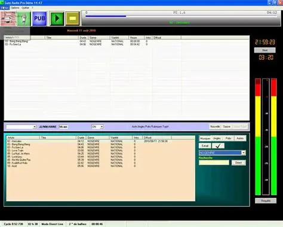This screenshot has height=227, width=283.
Task: Switch to the Autres tab
Action: click(x=240, y=138)
